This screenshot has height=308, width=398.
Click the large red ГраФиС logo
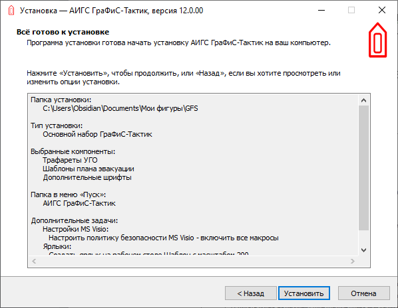click(x=377, y=40)
